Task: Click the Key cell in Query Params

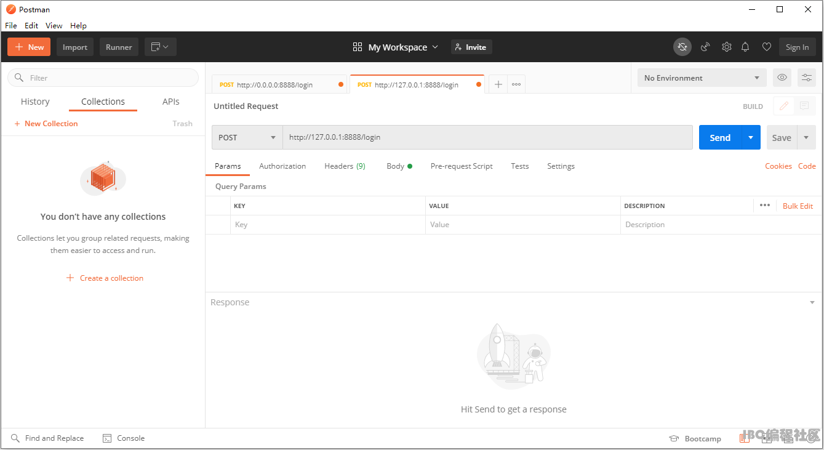Action: (328, 225)
